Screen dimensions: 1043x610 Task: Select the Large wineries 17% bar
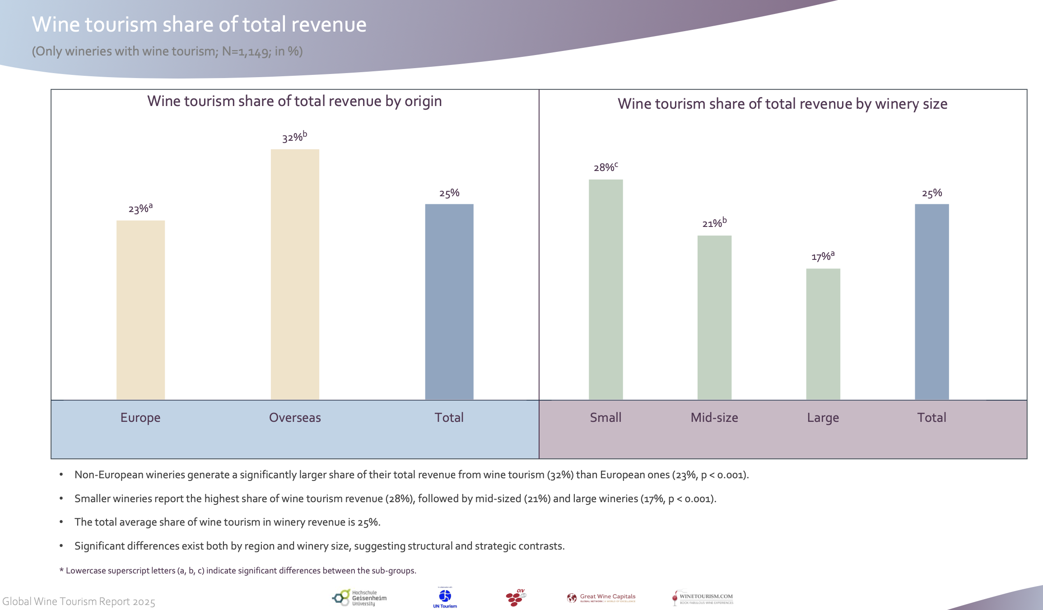(823, 334)
